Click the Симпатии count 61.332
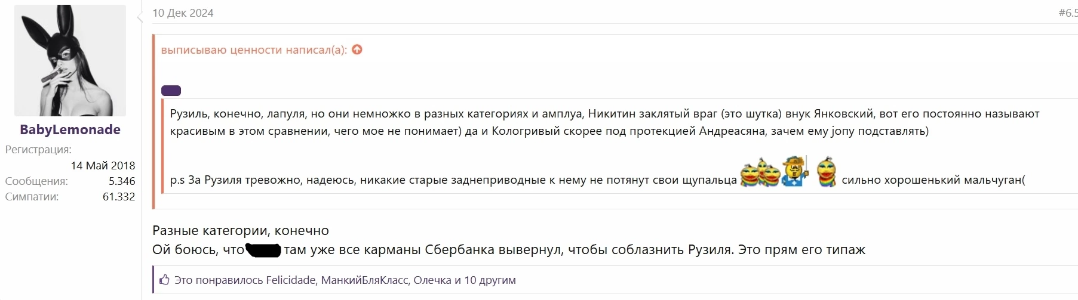The image size is (1078, 300). click(119, 196)
